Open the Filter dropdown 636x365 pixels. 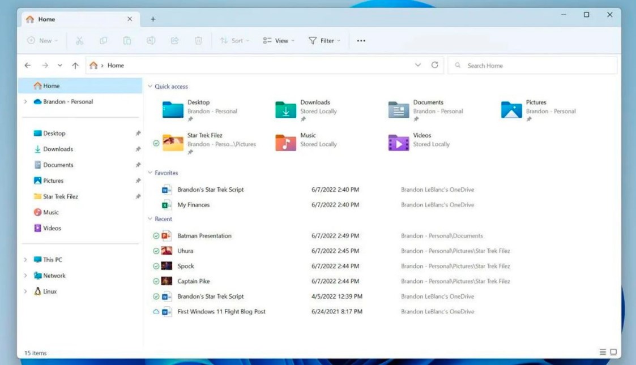325,41
